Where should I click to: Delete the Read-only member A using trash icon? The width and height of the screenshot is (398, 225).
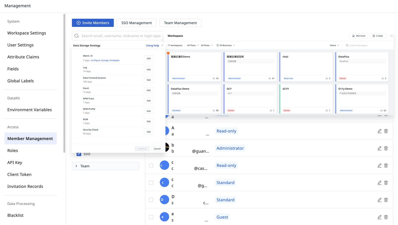tap(386, 131)
